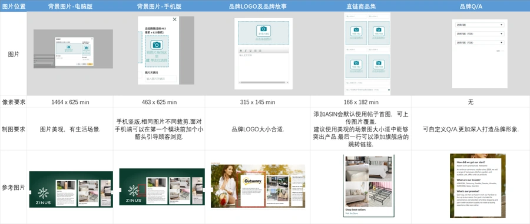Click the cell reading 315 x 145 min
This screenshot has height=224, width=530.
click(x=257, y=102)
